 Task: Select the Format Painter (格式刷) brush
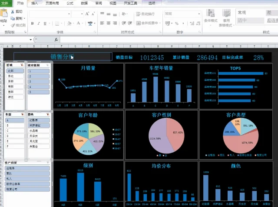pos(13,25)
